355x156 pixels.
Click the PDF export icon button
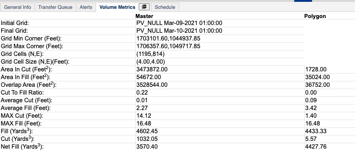pos(144,7)
